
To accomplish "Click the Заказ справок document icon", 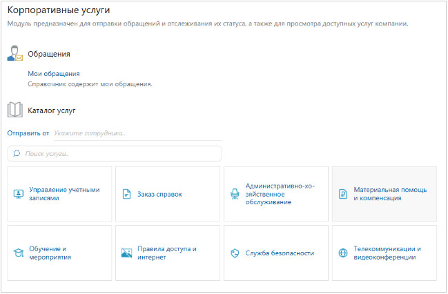I will [x=126, y=194].
